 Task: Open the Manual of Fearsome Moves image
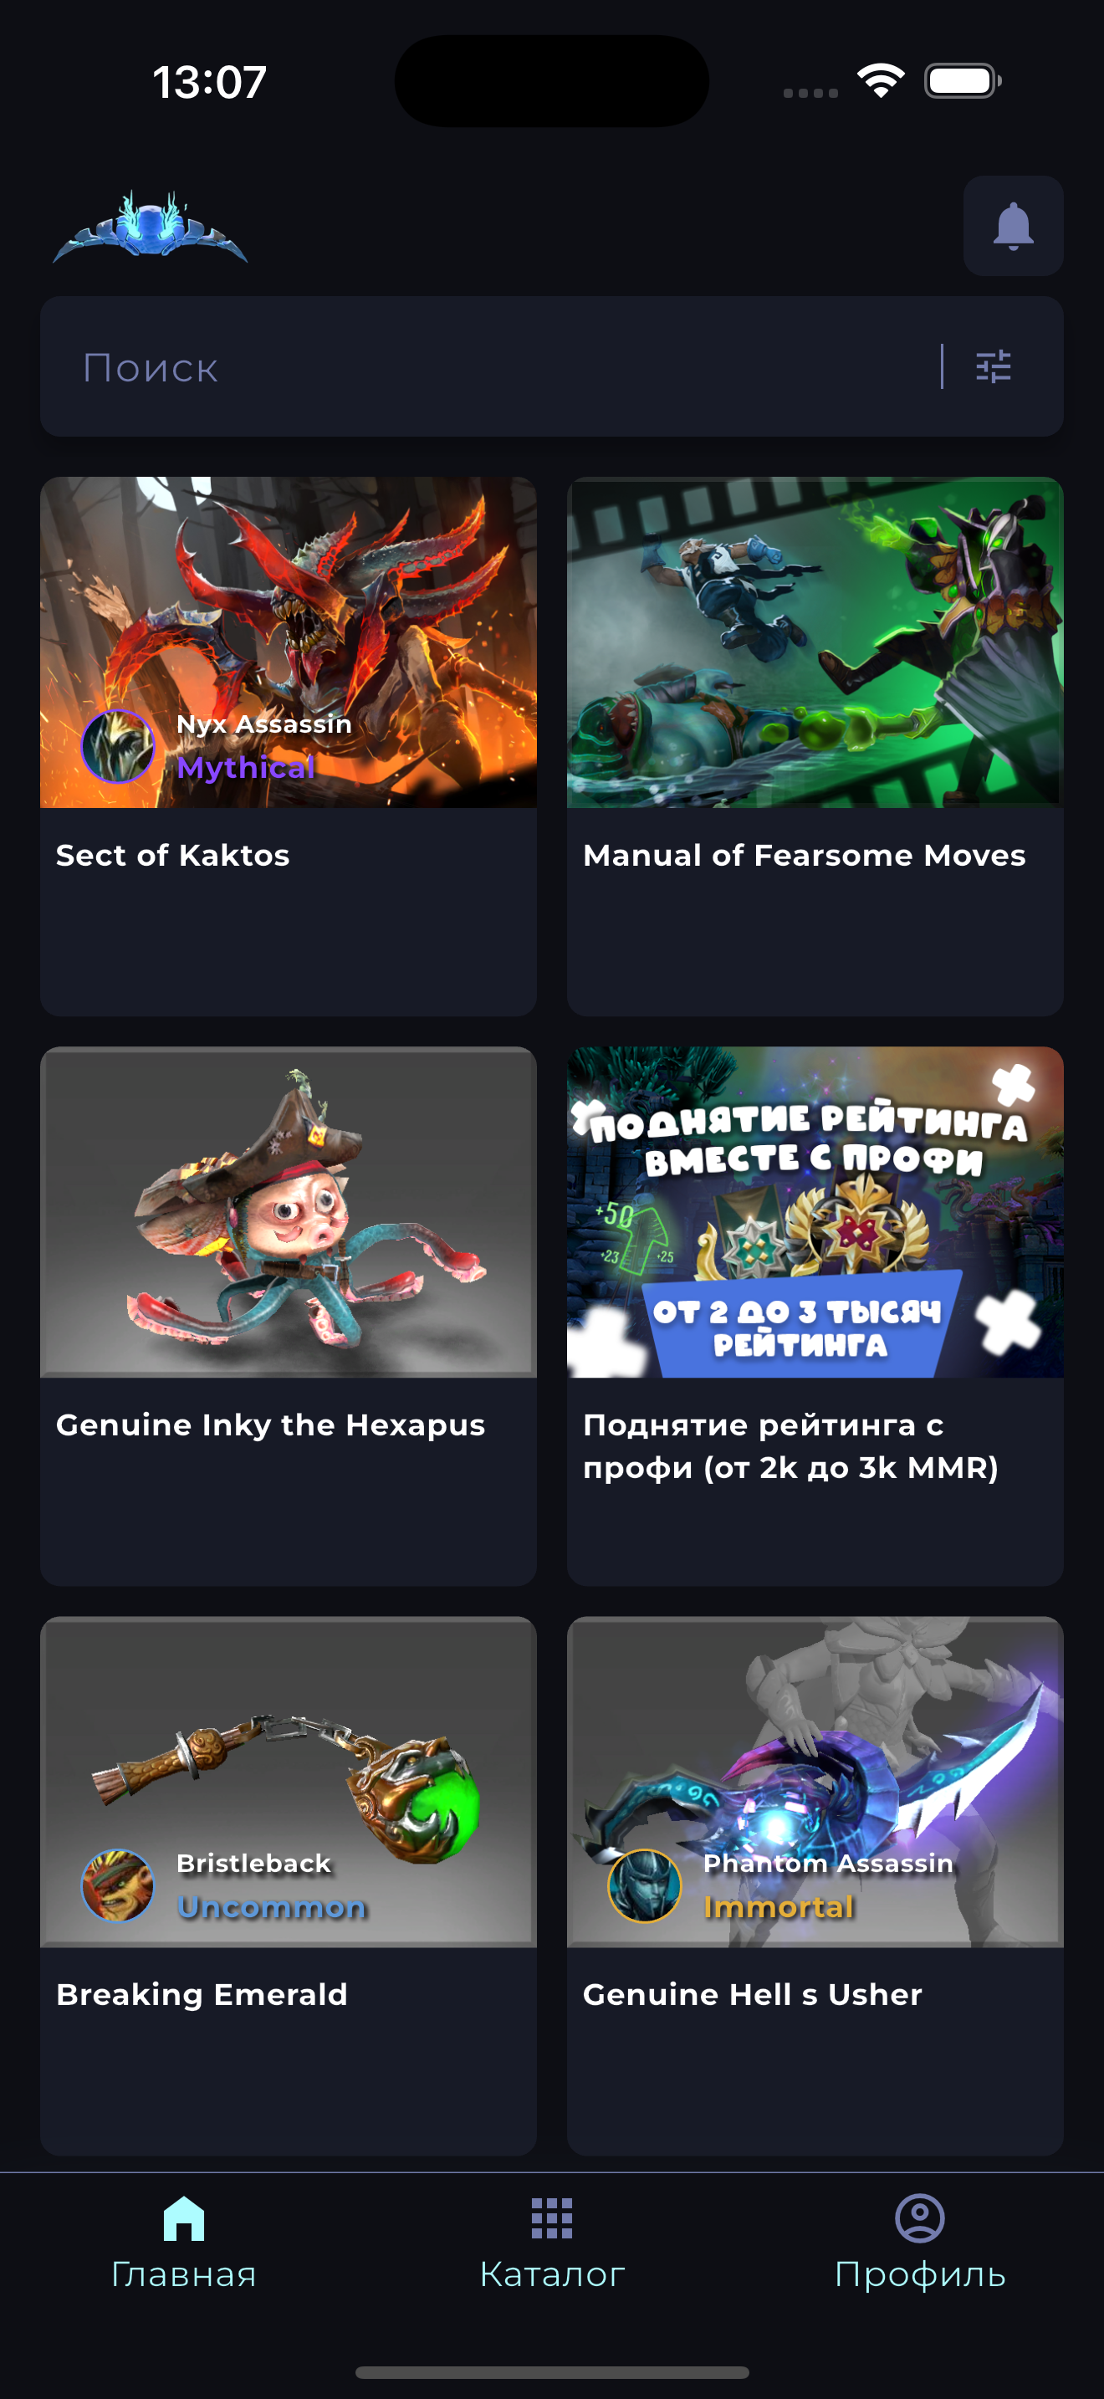coord(815,642)
